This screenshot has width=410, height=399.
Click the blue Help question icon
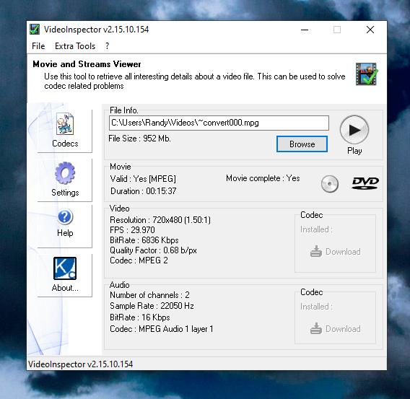65,217
